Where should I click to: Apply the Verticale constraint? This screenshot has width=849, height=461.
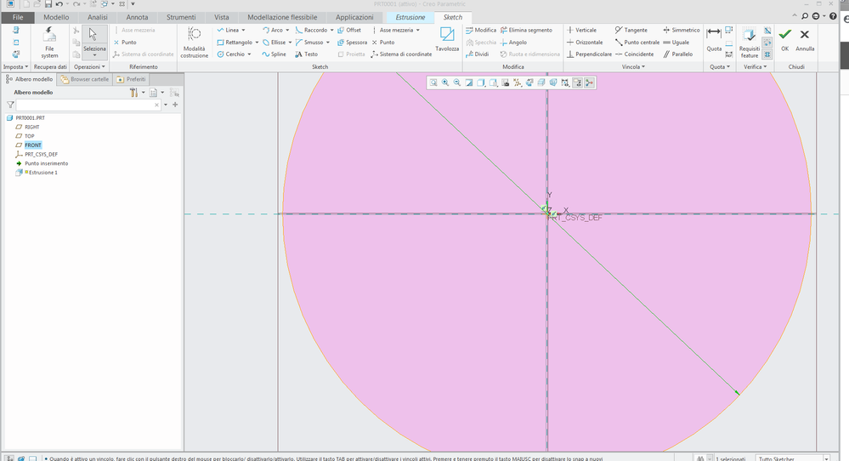tap(581, 31)
